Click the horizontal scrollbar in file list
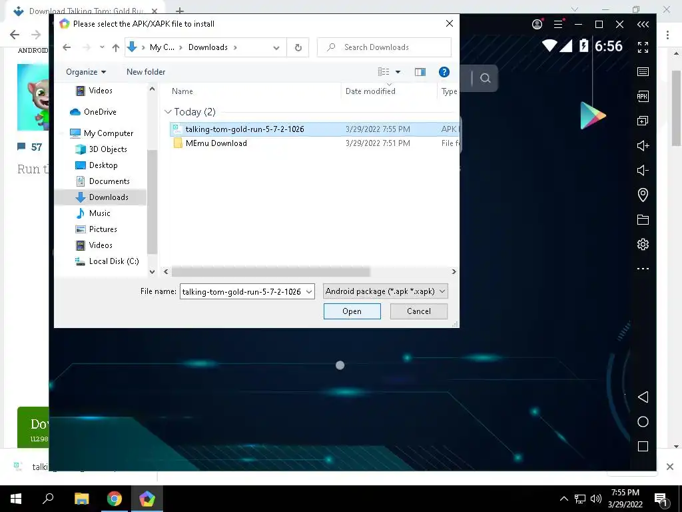 click(x=270, y=272)
